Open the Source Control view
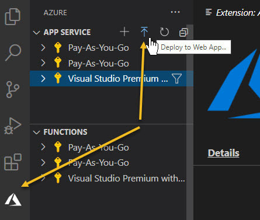 (x=13, y=89)
